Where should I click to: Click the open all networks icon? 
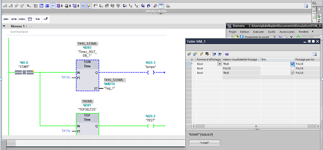click(41, 6)
